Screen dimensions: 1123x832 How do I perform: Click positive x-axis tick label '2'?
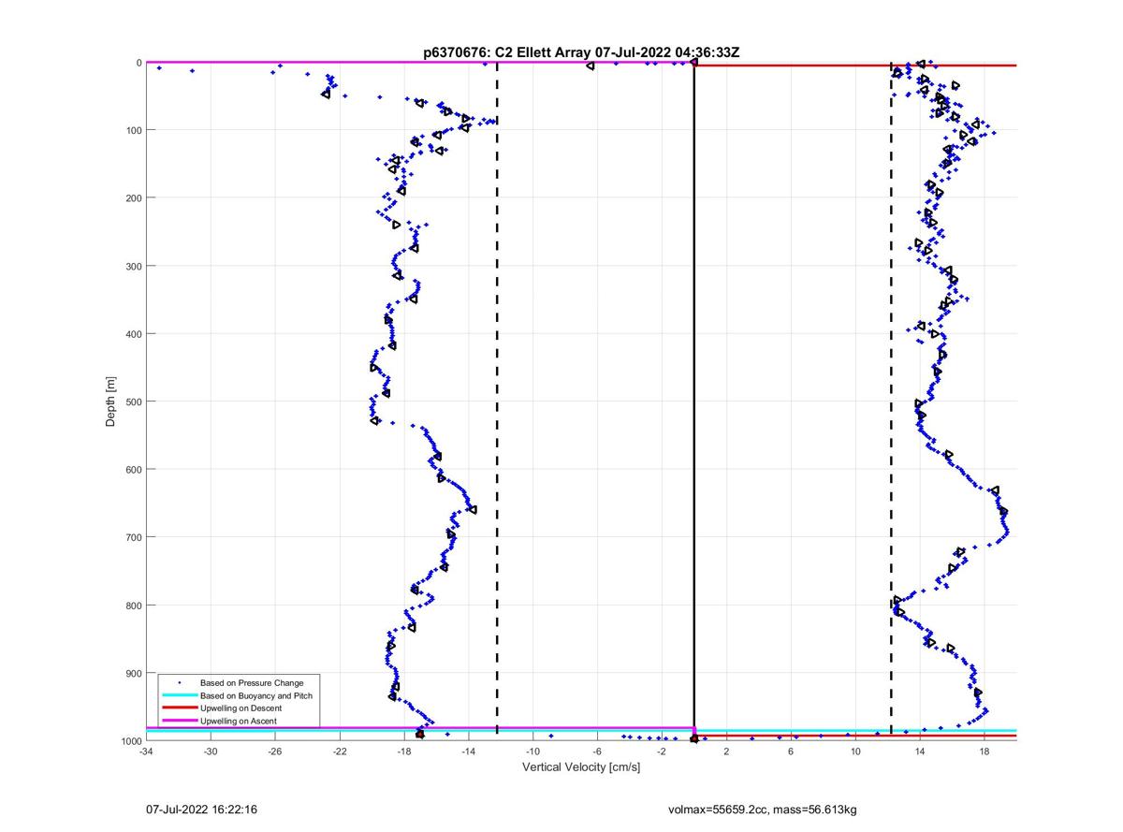point(726,751)
